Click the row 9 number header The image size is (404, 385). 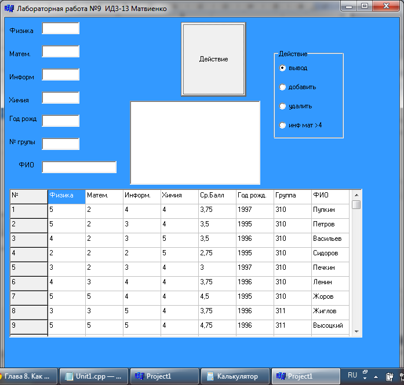click(x=29, y=327)
